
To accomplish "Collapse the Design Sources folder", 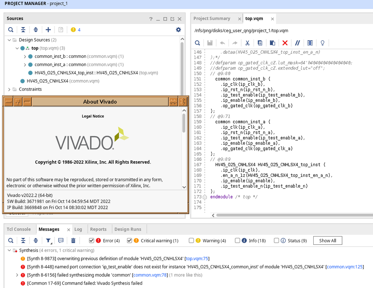I will [9, 40].
